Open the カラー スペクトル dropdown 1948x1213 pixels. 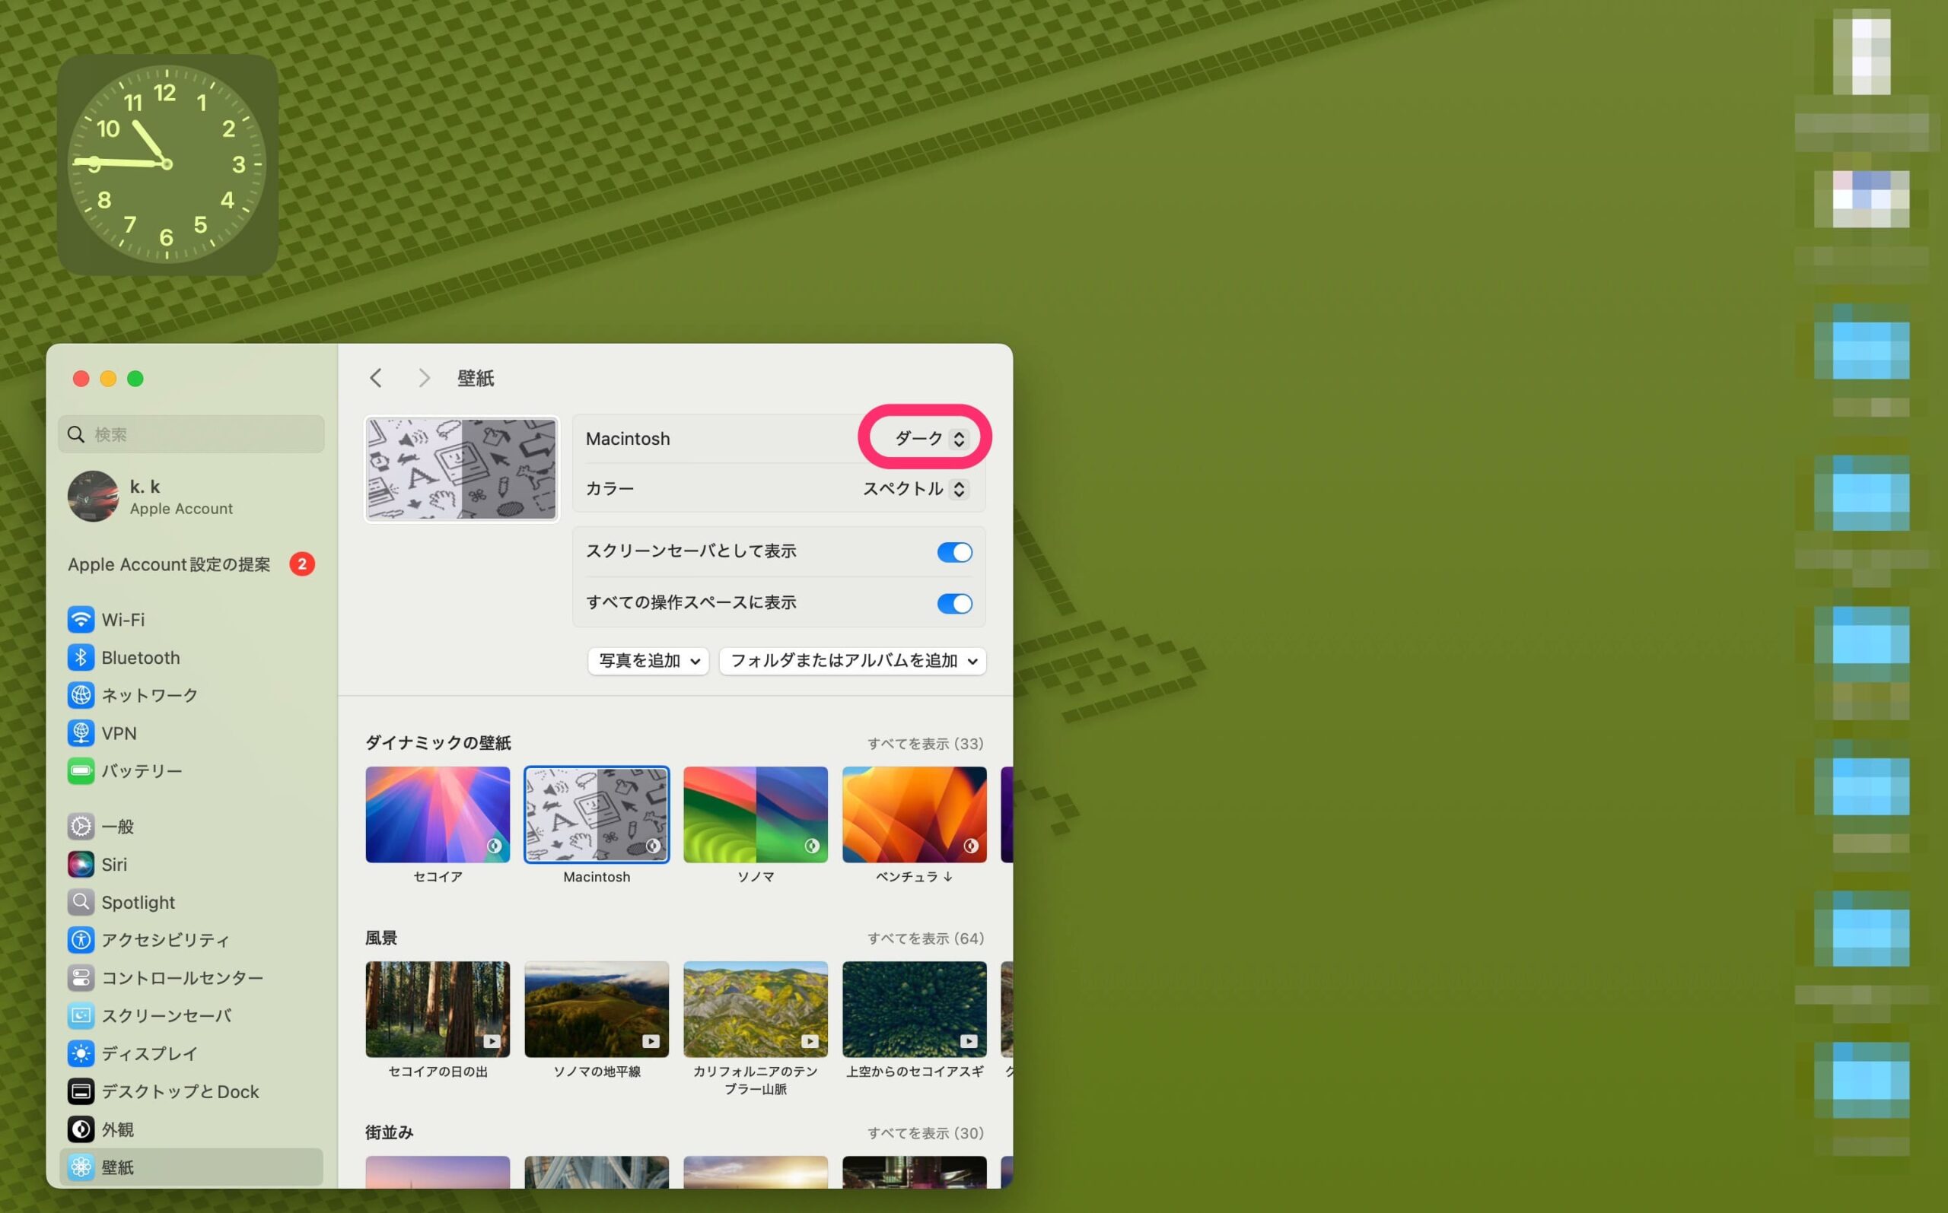[916, 488]
